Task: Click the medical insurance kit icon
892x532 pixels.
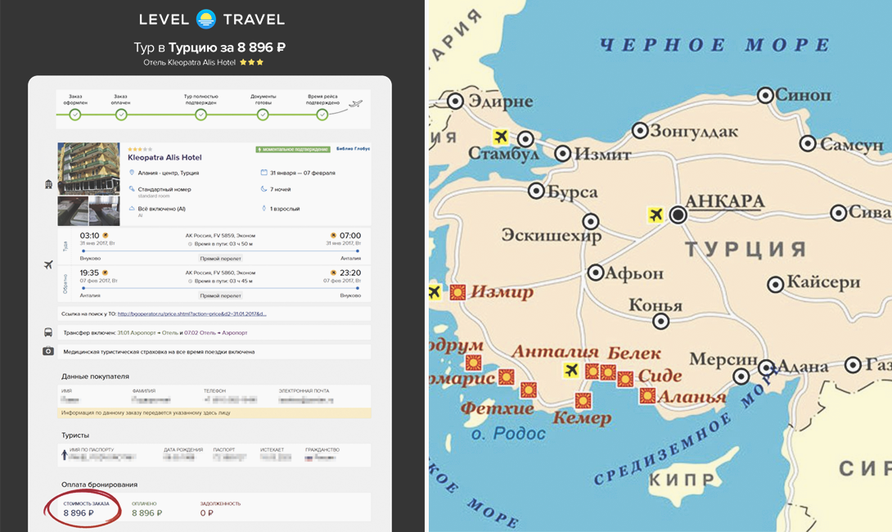Action: [48, 351]
